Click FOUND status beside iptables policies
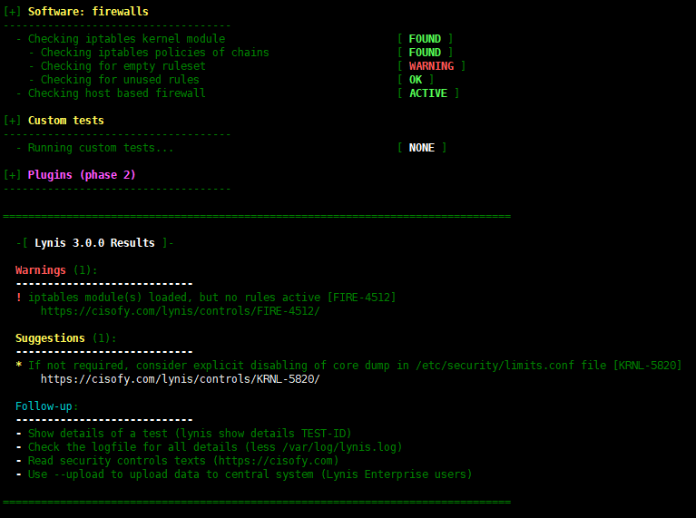This screenshot has height=518, width=696. tap(425, 53)
